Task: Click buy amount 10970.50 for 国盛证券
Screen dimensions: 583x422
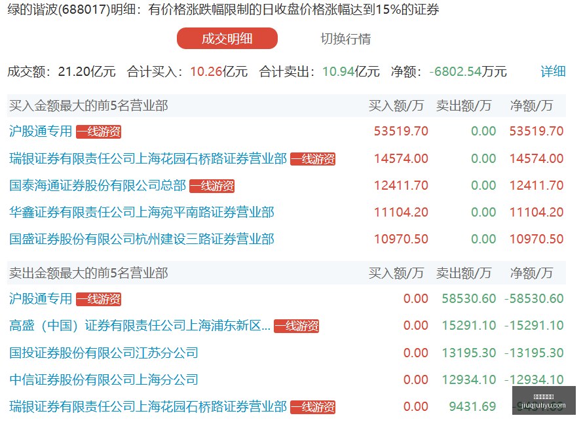Action: [x=401, y=239]
